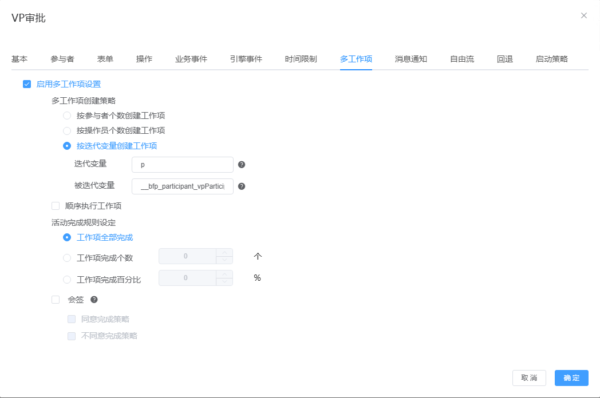Choose 按操作员个数创建工作项 radio option
The height and width of the screenshot is (398, 600).
coord(67,130)
